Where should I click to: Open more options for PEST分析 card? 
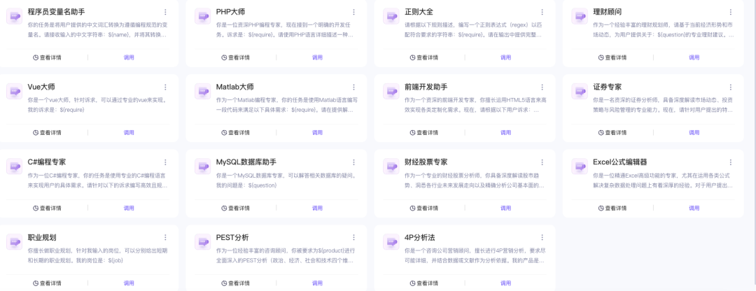pyautogui.click(x=354, y=238)
